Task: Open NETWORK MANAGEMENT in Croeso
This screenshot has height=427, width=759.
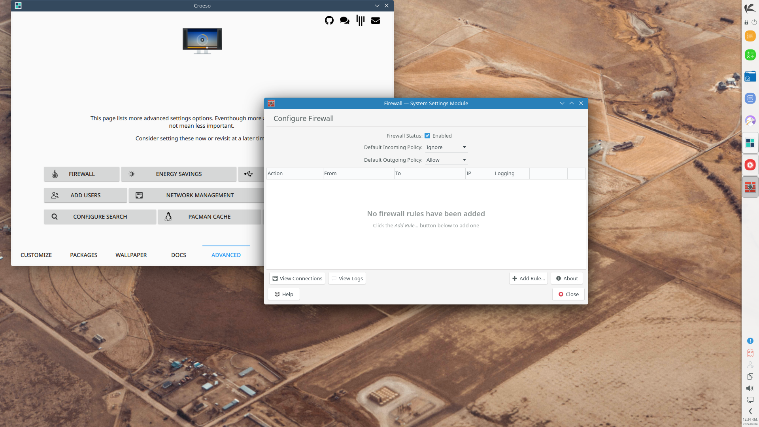Action: tap(196, 195)
